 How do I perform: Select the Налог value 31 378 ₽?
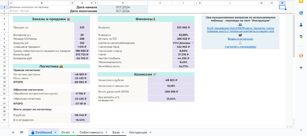pyautogui.click(x=183, y=54)
